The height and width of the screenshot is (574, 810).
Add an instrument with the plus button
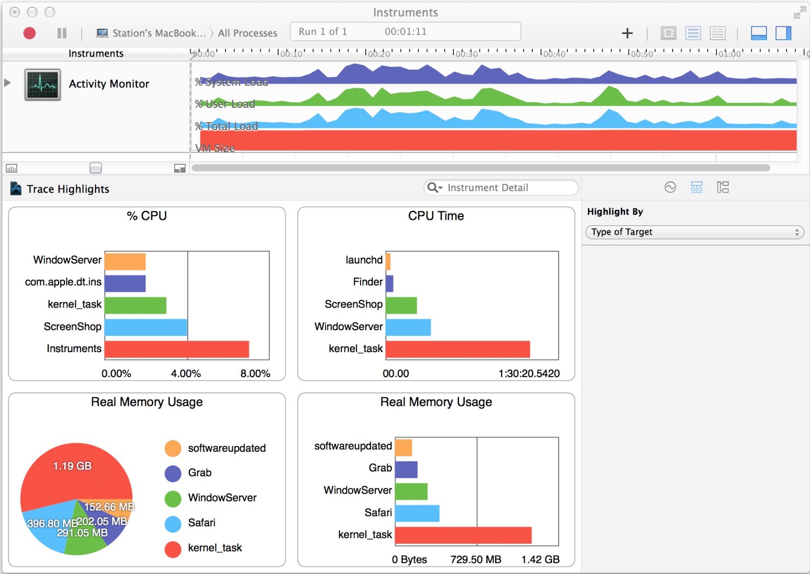[627, 33]
